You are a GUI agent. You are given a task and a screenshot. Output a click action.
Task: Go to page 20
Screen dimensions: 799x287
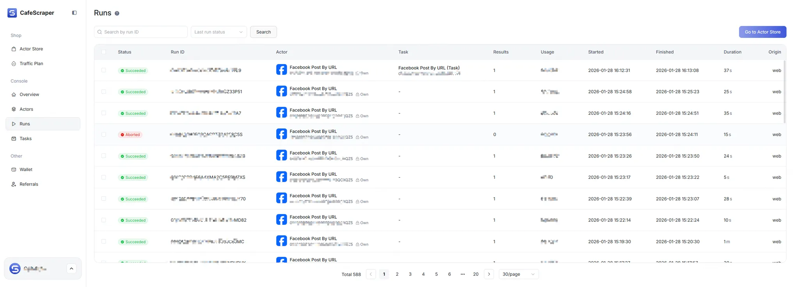(x=476, y=274)
